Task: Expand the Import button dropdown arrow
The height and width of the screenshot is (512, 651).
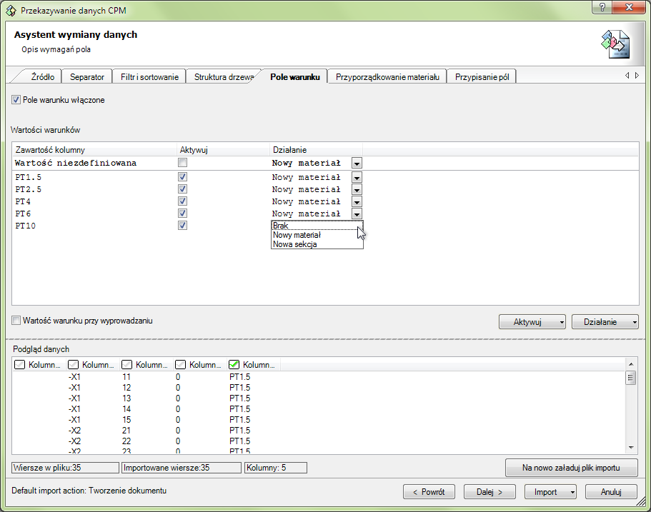Action: [x=572, y=492]
